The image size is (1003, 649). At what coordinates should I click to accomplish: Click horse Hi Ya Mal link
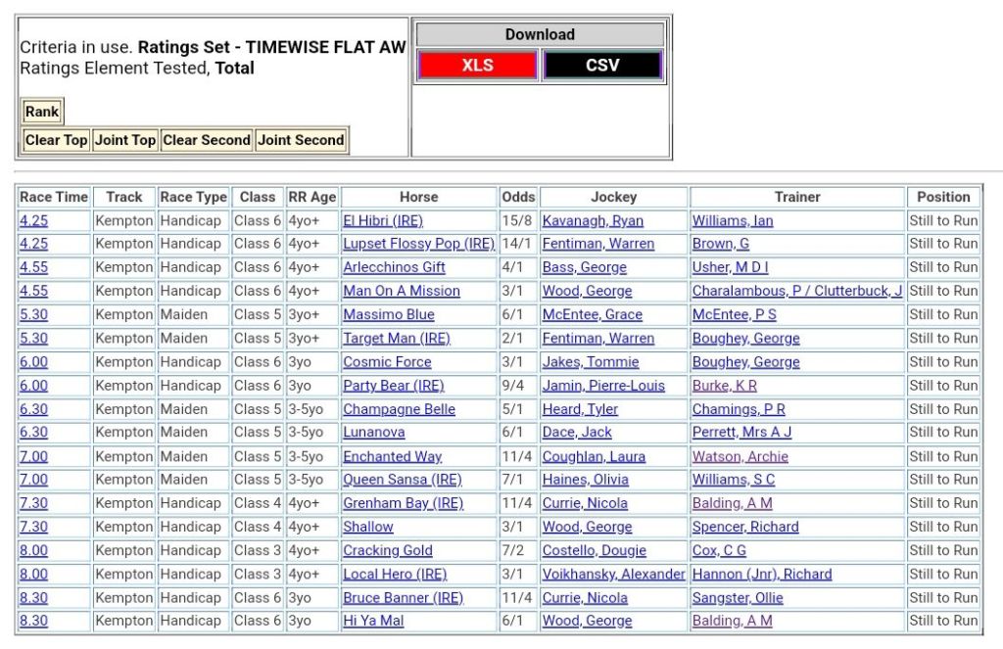pos(373,621)
